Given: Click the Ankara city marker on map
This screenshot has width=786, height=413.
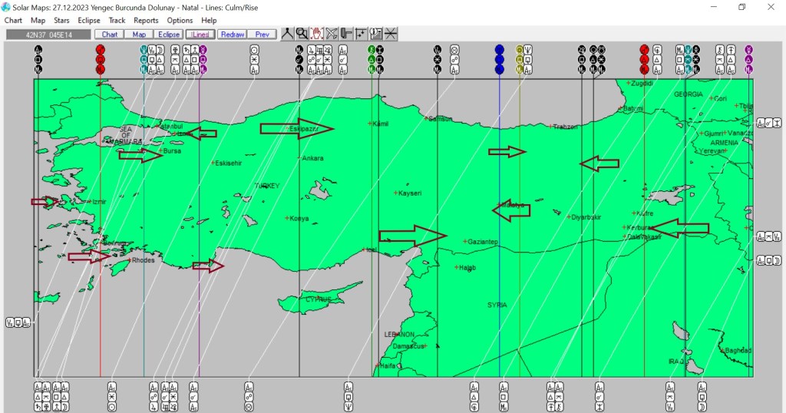Looking at the screenshot, I should pyautogui.click(x=299, y=157).
